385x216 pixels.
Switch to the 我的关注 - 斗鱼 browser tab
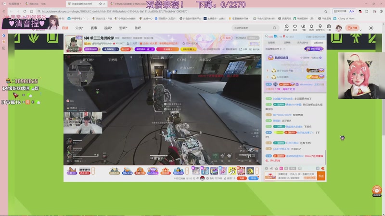tap(35, 4)
